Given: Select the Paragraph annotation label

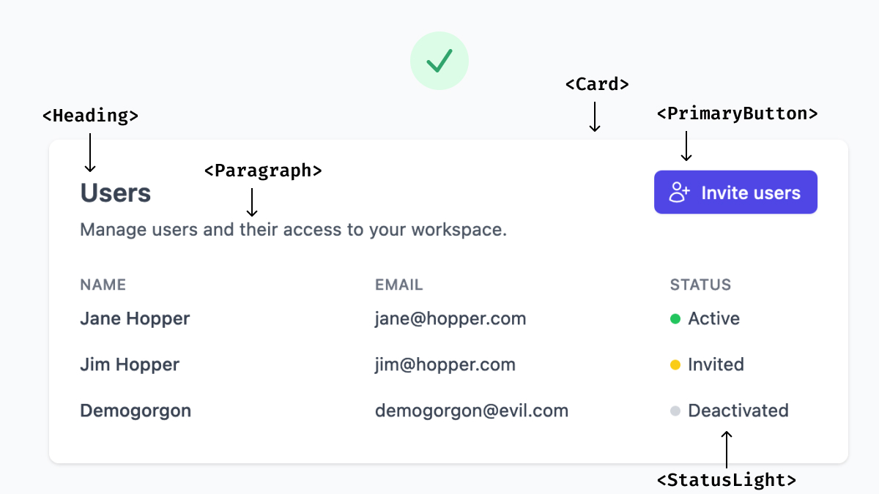Looking at the screenshot, I should coord(262,171).
